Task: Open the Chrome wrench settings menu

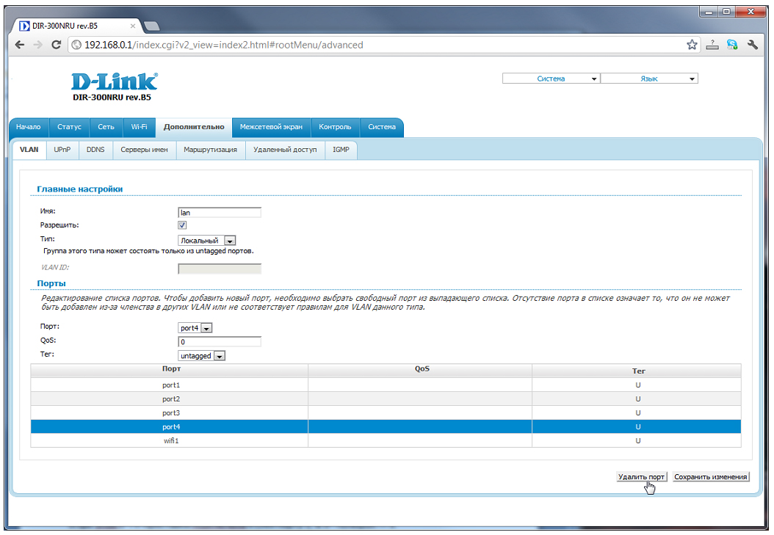Action: pos(753,45)
